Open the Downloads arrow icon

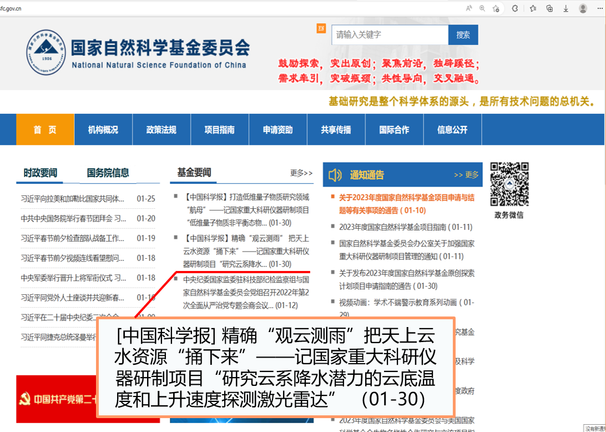point(566,8)
